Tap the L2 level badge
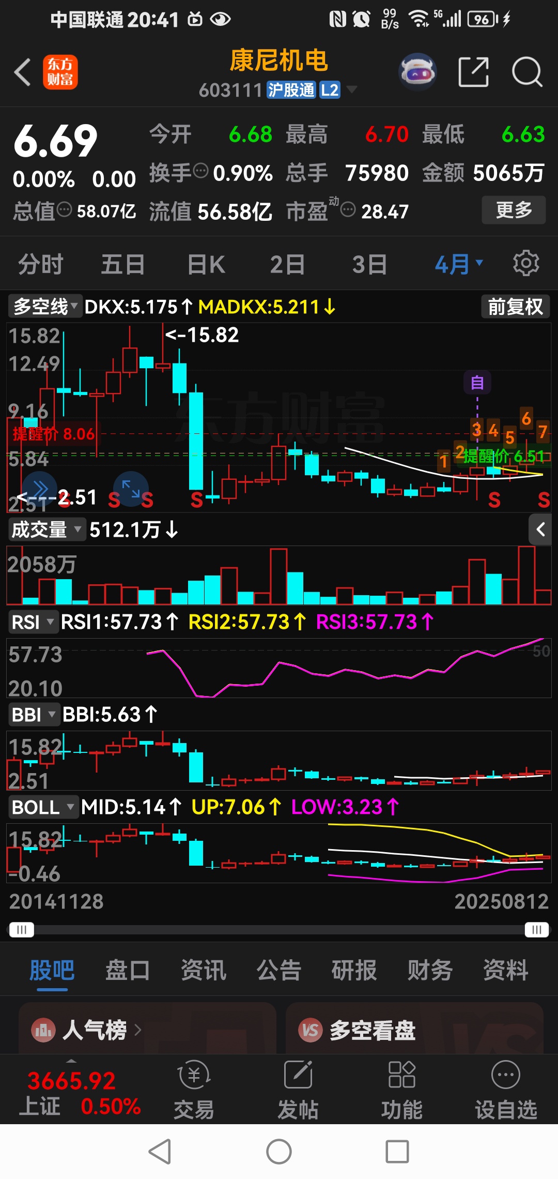This screenshot has width=558, height=1179. [330, 90]
